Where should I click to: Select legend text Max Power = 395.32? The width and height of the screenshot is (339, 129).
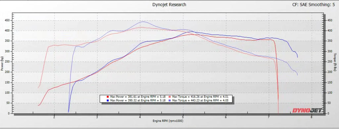tap(123, 100)
